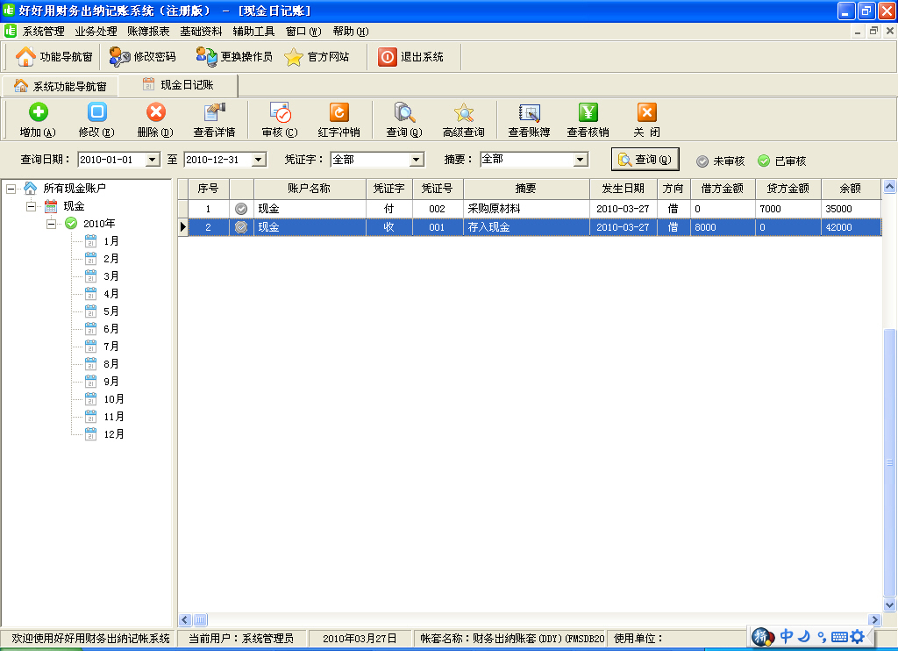
Task: Open Advanced Query (高级查询) star icon
Action: point(463,112)
